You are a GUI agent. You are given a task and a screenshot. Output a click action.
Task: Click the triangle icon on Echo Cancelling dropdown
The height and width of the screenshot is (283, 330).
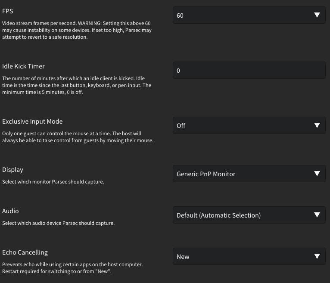click(317, 256)
